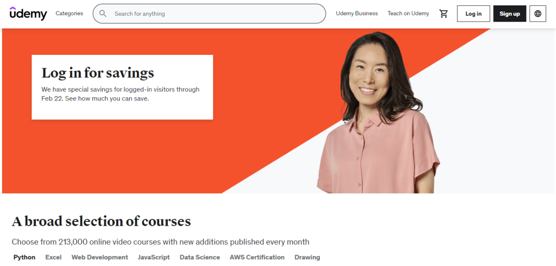The width and height of the screenshot is (556, 266).
Task: Click the Udemy logo
Action: (x=28, y=14)
